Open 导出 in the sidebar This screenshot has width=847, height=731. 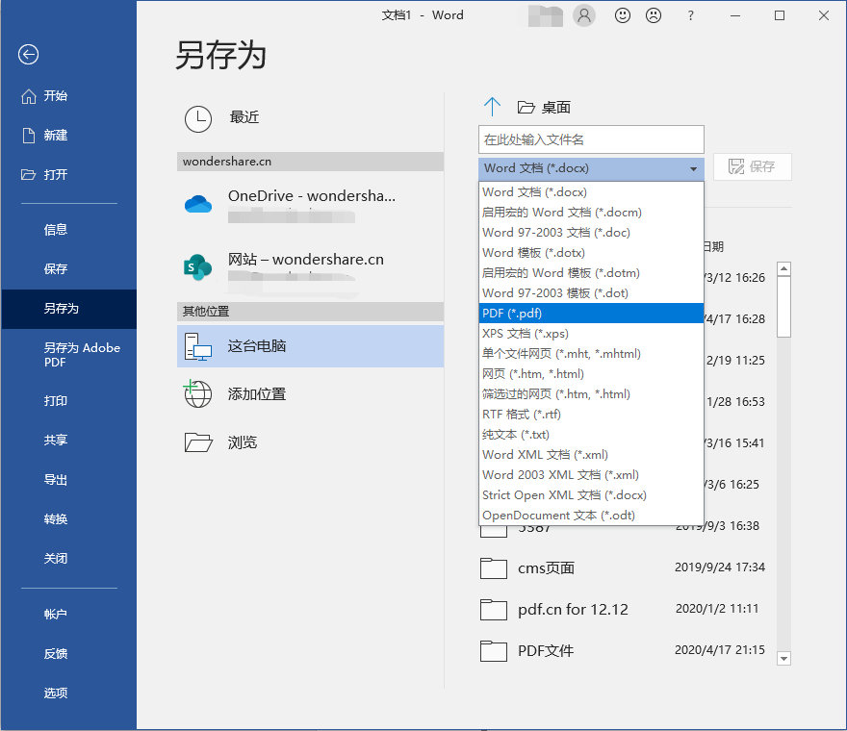point(69,479)
